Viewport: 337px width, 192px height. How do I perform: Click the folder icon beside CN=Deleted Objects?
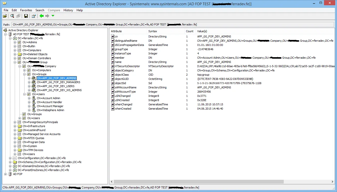[x=20, y=54]
